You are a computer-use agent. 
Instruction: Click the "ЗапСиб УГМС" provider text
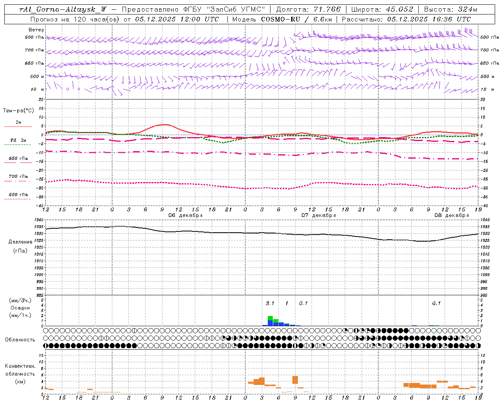tap(236, 9)
